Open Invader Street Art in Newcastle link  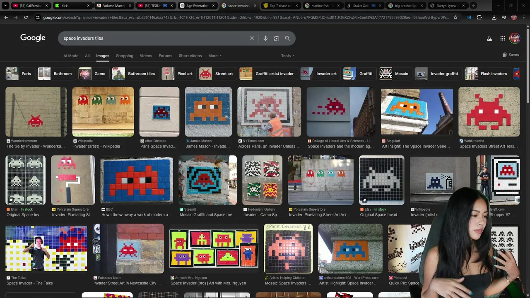(128, 283)
